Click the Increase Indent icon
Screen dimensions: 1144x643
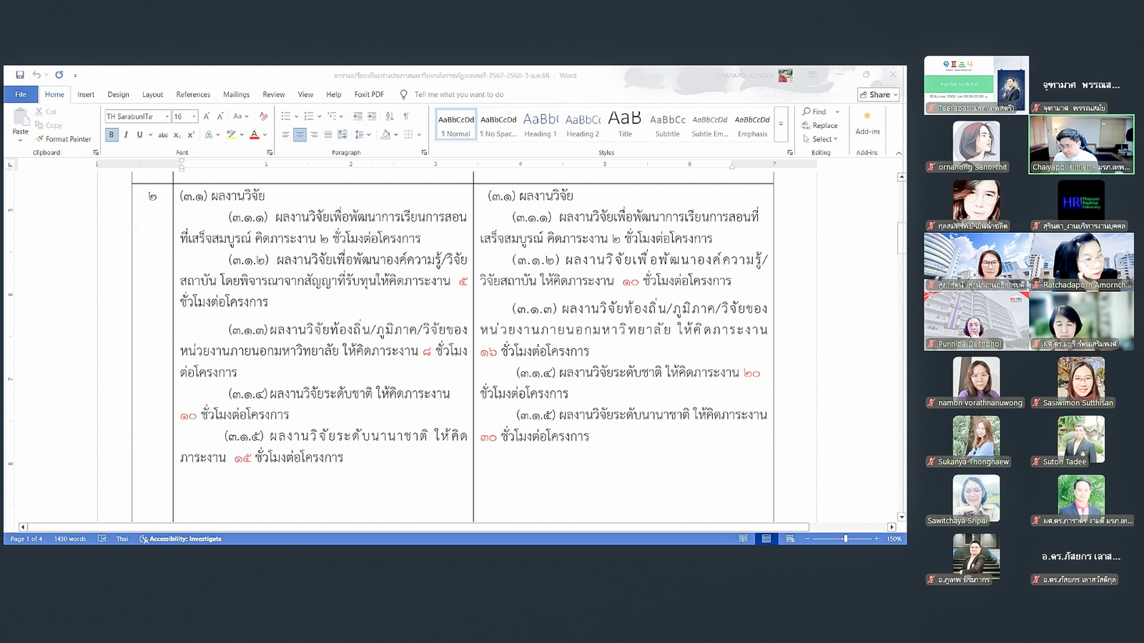click(372, 116)
